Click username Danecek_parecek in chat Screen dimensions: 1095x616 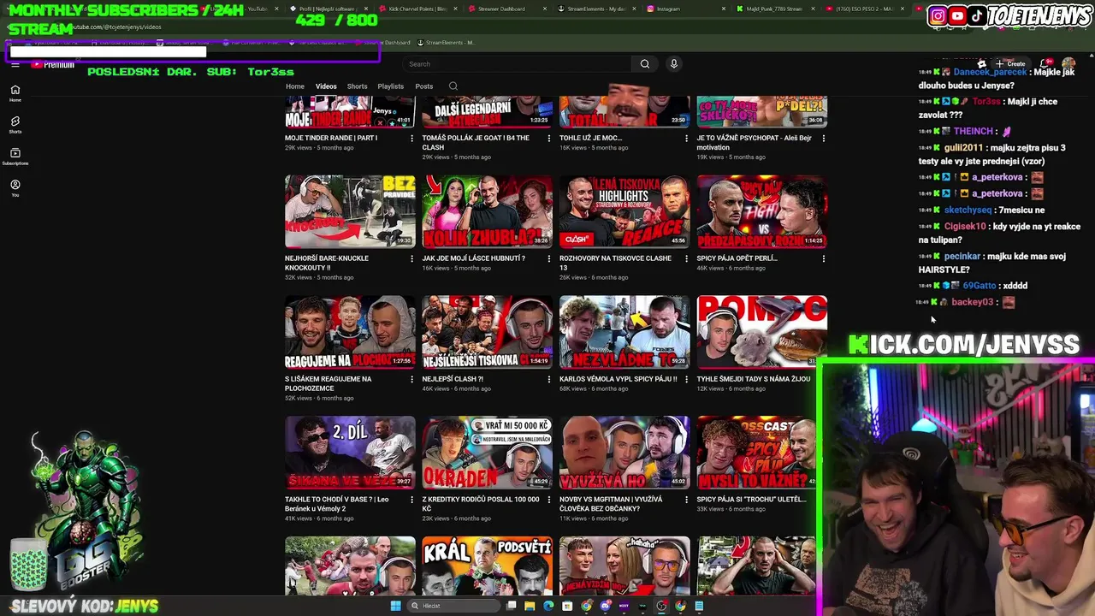(990, 72)
